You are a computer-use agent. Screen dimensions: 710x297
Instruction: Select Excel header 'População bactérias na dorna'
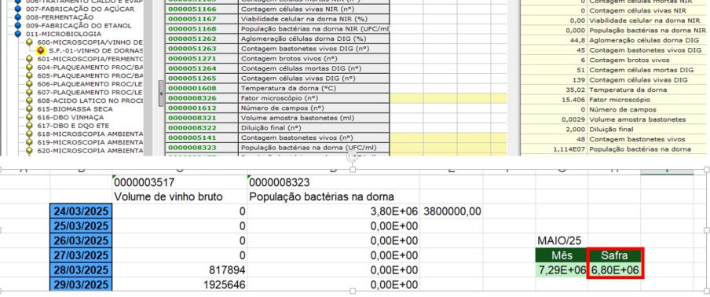click(x=334, y=197)
